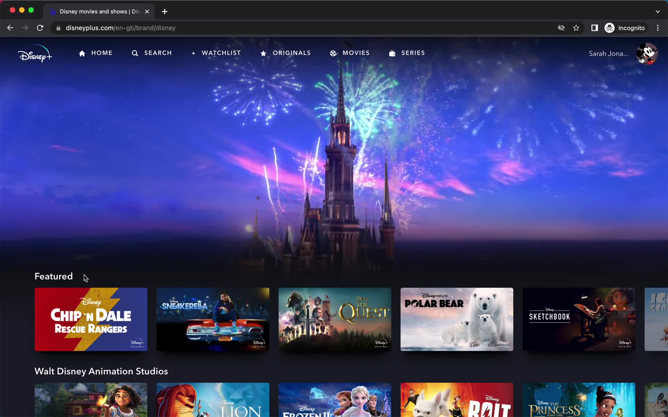Screen dimensions: 668x417
Task: Click the Incognito profile button
Action: click(x=625, y=28)
